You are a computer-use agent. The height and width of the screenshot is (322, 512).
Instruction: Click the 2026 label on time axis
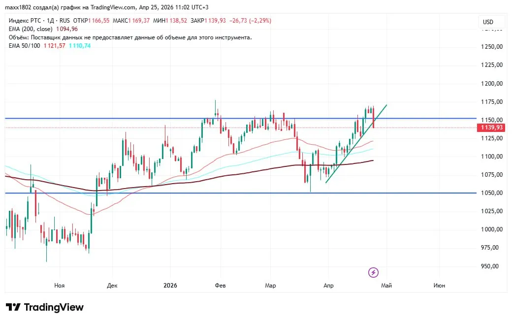(170, 286)
